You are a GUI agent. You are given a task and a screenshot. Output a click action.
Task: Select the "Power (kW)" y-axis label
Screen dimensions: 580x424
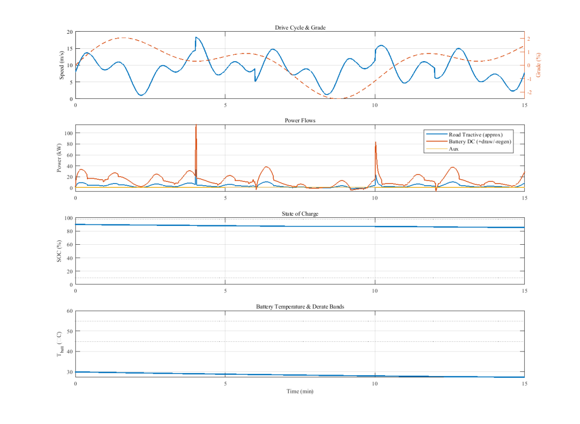[59, 158]
